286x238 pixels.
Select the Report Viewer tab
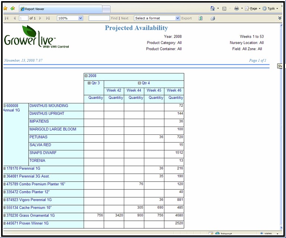pos(60,9)
